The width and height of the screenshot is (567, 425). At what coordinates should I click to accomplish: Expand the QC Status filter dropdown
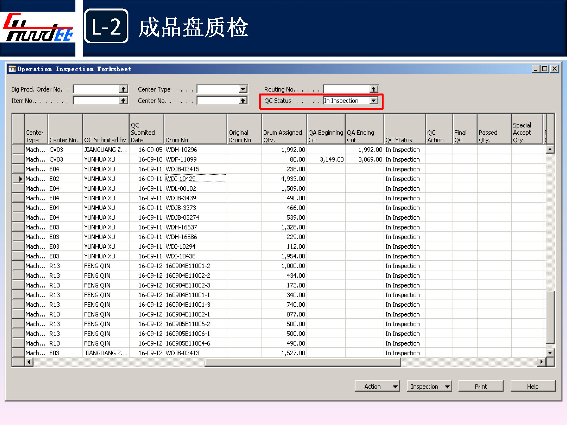[x=374, y=101]
